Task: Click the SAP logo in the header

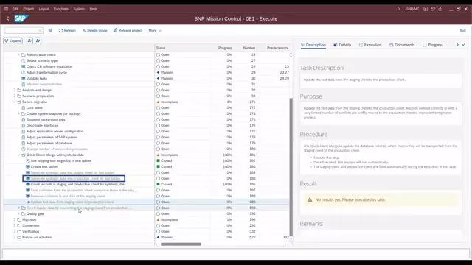Action: point(21,18)
